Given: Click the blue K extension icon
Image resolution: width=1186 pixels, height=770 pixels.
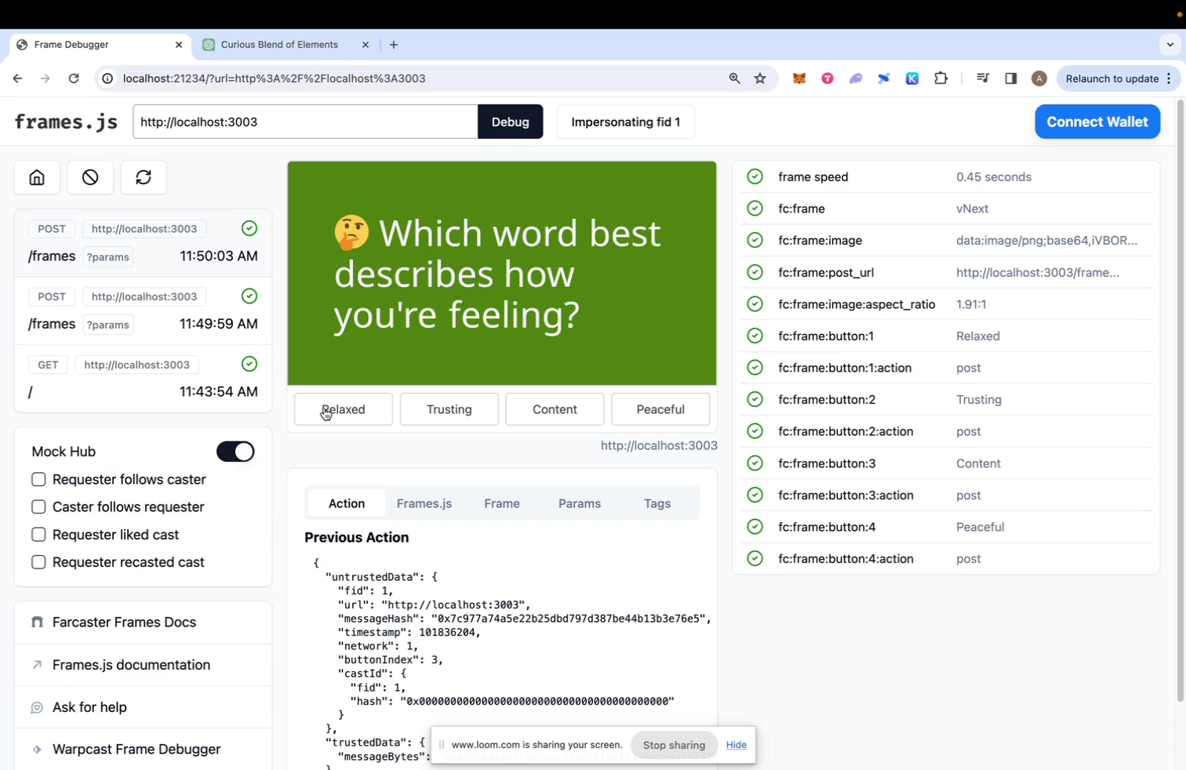Looking at the screenshot, I should click(912, 78).
